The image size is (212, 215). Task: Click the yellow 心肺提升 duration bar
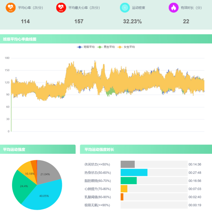pos(124,189)
